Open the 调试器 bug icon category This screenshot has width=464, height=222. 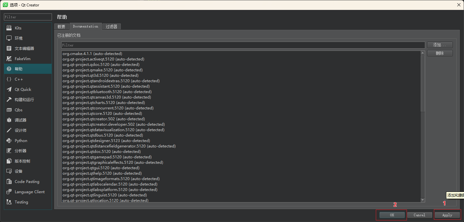click(x=9, y=120)
